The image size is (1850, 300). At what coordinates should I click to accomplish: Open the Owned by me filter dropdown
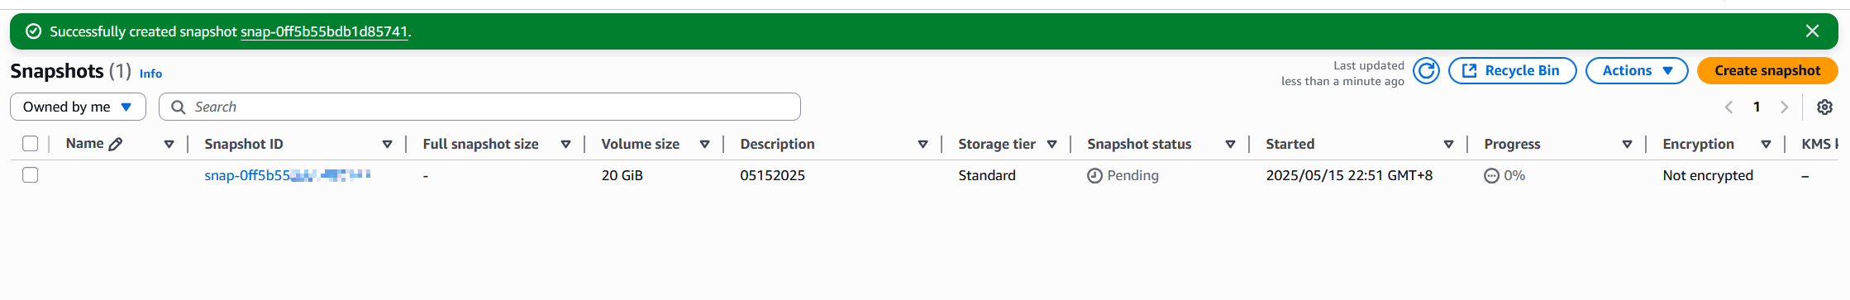[78, 107]
